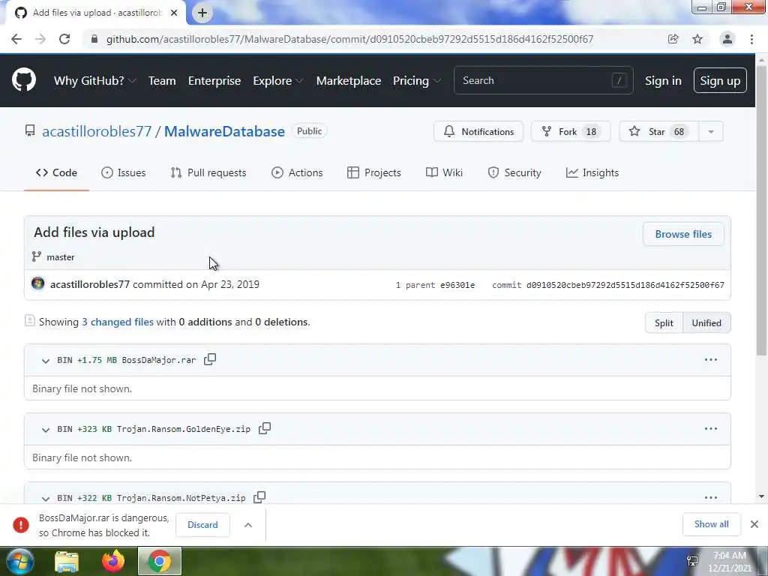Image resolution: width=768 pixels, height=576 pixels.
Task: Fork the repository with Fork button
Action: pyautogui.click(x=571, y=131)
